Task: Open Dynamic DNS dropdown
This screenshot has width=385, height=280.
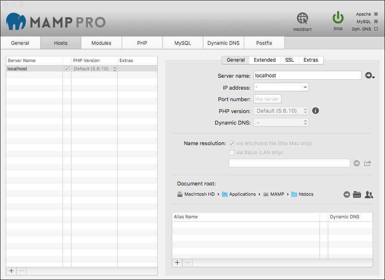Action: coord(281,122)
